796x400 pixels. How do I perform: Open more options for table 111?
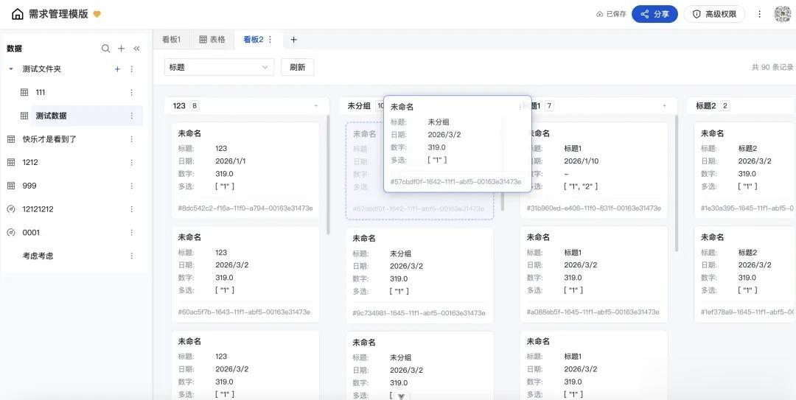pos(131,92)
